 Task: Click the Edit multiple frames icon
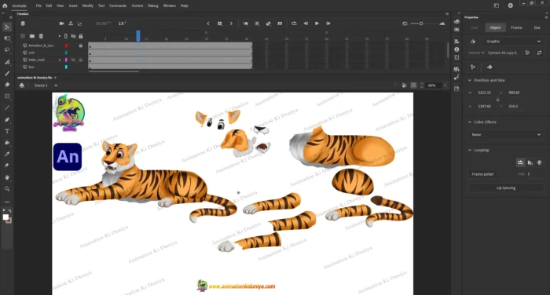coord(257,24)
